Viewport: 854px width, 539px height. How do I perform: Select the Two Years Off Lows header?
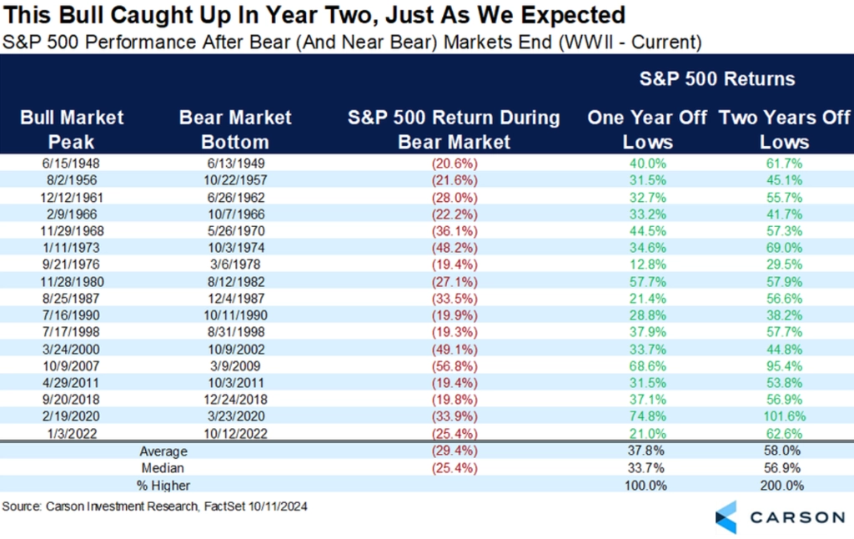point(784,129)
